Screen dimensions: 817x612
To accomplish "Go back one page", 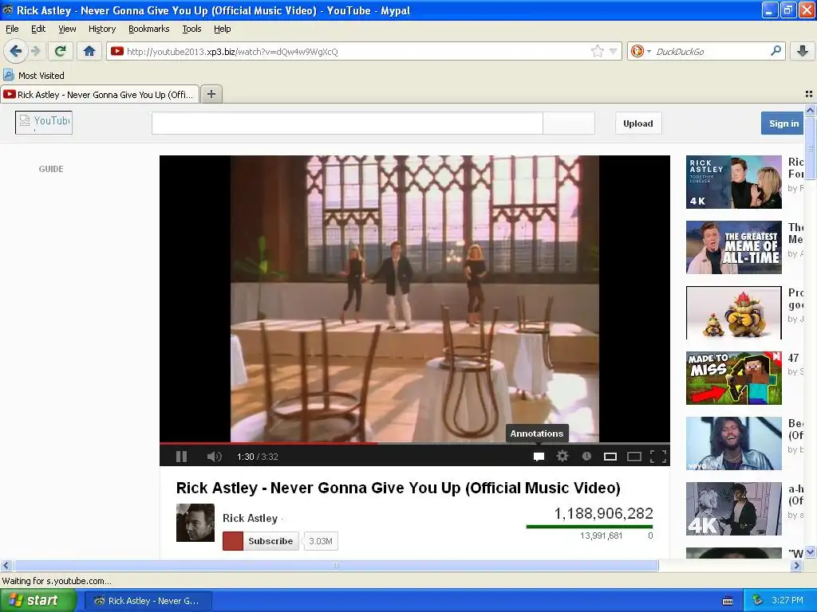I will [x=16, y=51].
